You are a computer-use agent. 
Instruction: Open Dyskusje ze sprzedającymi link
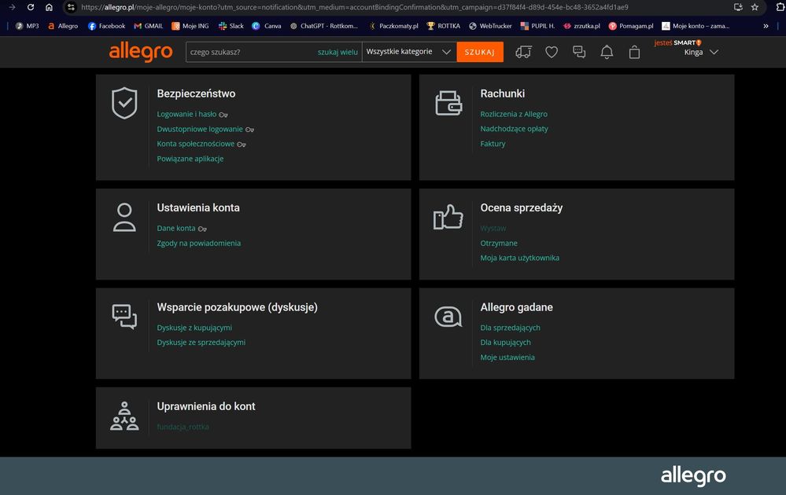(x=201, y=343)
